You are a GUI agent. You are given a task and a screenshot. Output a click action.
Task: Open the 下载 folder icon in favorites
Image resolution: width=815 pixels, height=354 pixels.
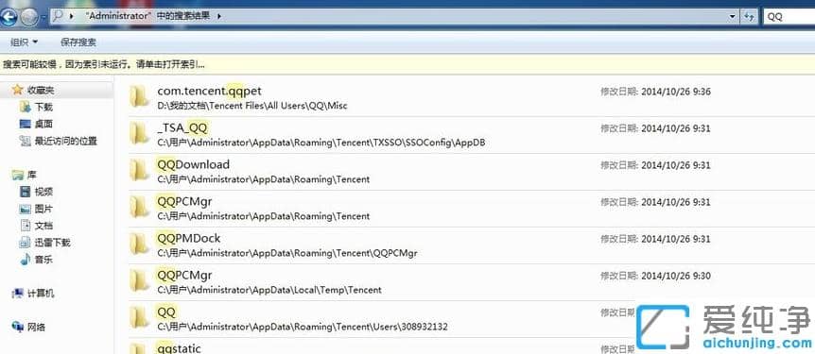(25, 107)
